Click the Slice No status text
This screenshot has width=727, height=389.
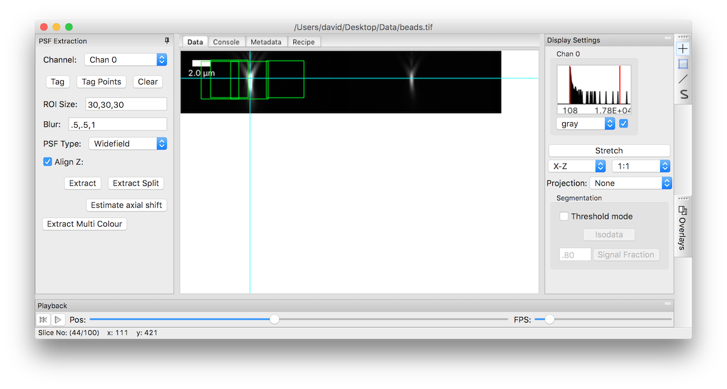(x=68, y=333)
